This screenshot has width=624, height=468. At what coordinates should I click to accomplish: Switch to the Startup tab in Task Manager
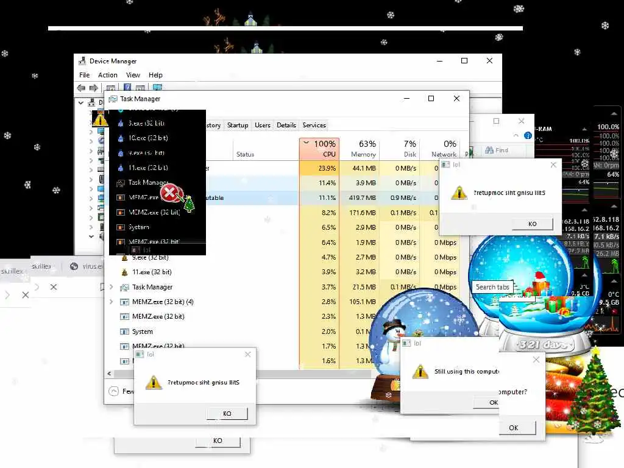coord(238,125)
